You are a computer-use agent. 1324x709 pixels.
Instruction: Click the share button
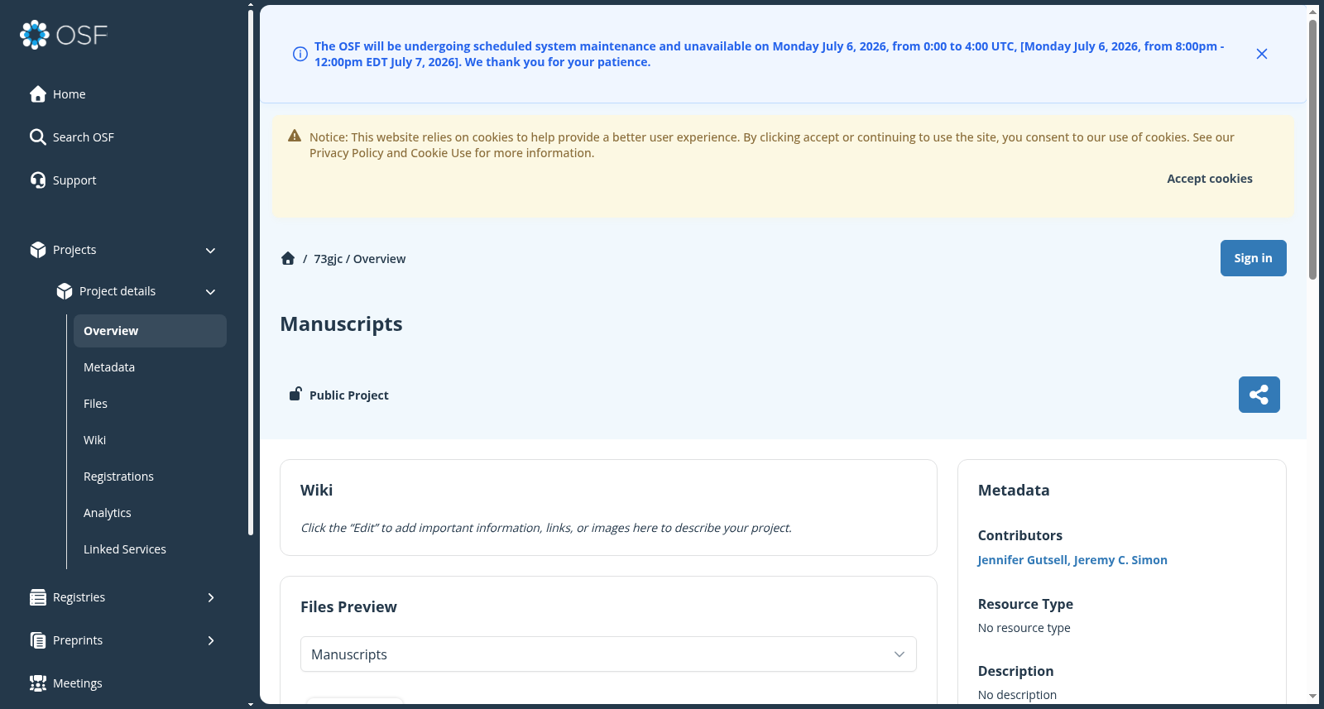point(1259,395)
